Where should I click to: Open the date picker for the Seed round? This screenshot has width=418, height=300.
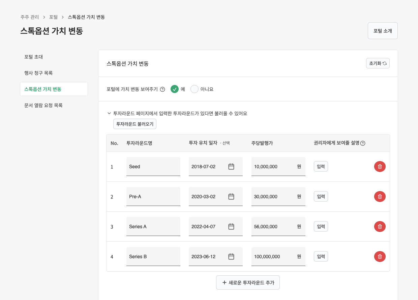coord(231,166)
